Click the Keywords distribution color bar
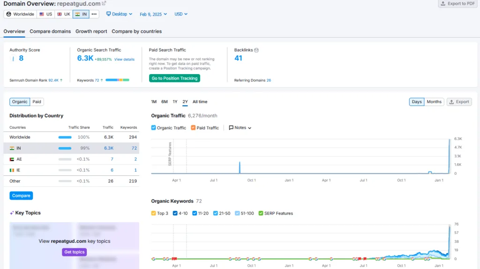480x269 pixels. tap(117, 80)
